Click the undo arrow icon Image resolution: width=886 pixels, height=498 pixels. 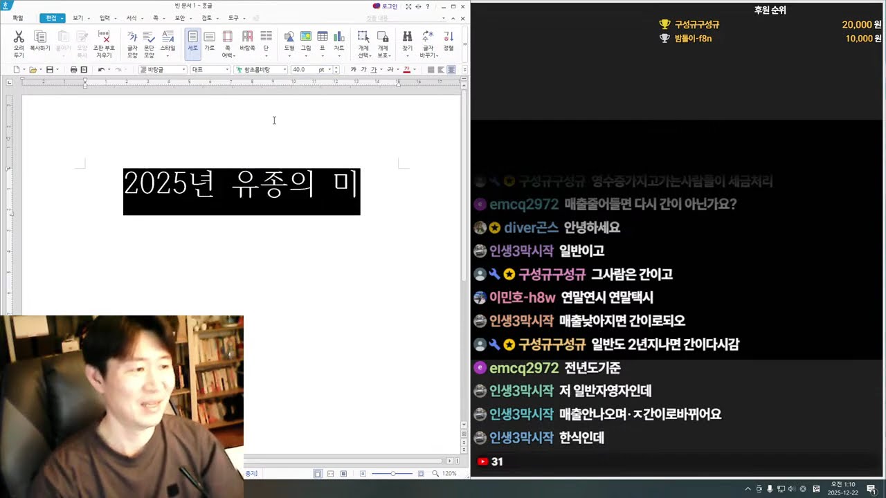pyautogui.click(x=101, y=70)
